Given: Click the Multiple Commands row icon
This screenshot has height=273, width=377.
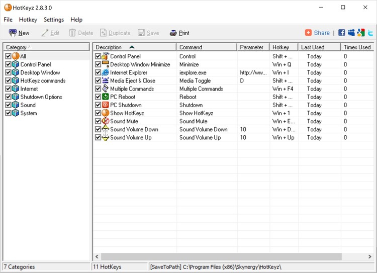Looking at the screenshot, I should click(106, 88).
